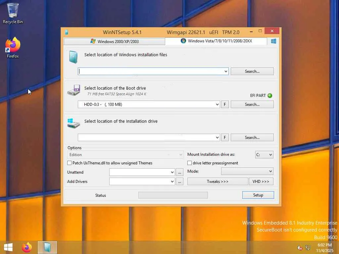Browse for drivers folder with ... button
This screenshot has width=339, height=254.
179,182
